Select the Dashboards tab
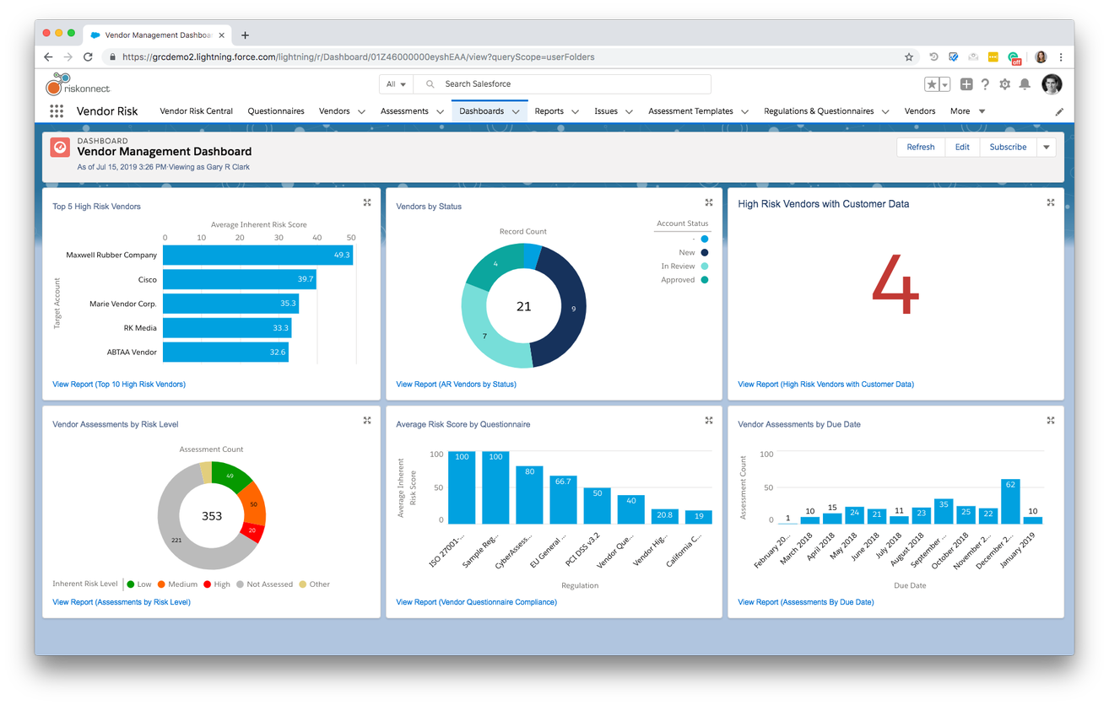 click(481, 111)
